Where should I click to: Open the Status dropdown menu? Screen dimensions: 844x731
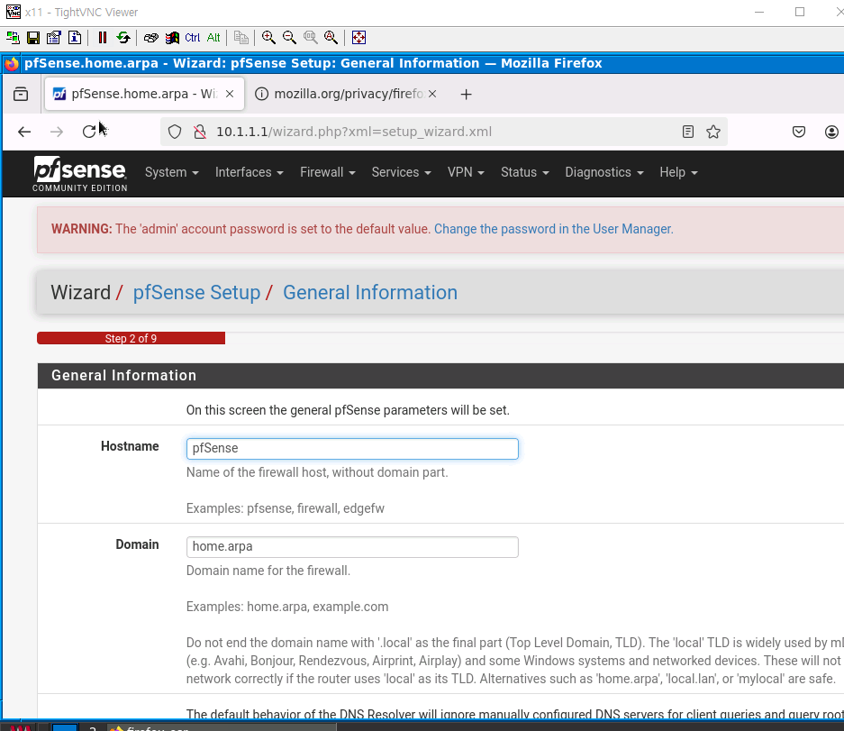(x=525, y=172)
